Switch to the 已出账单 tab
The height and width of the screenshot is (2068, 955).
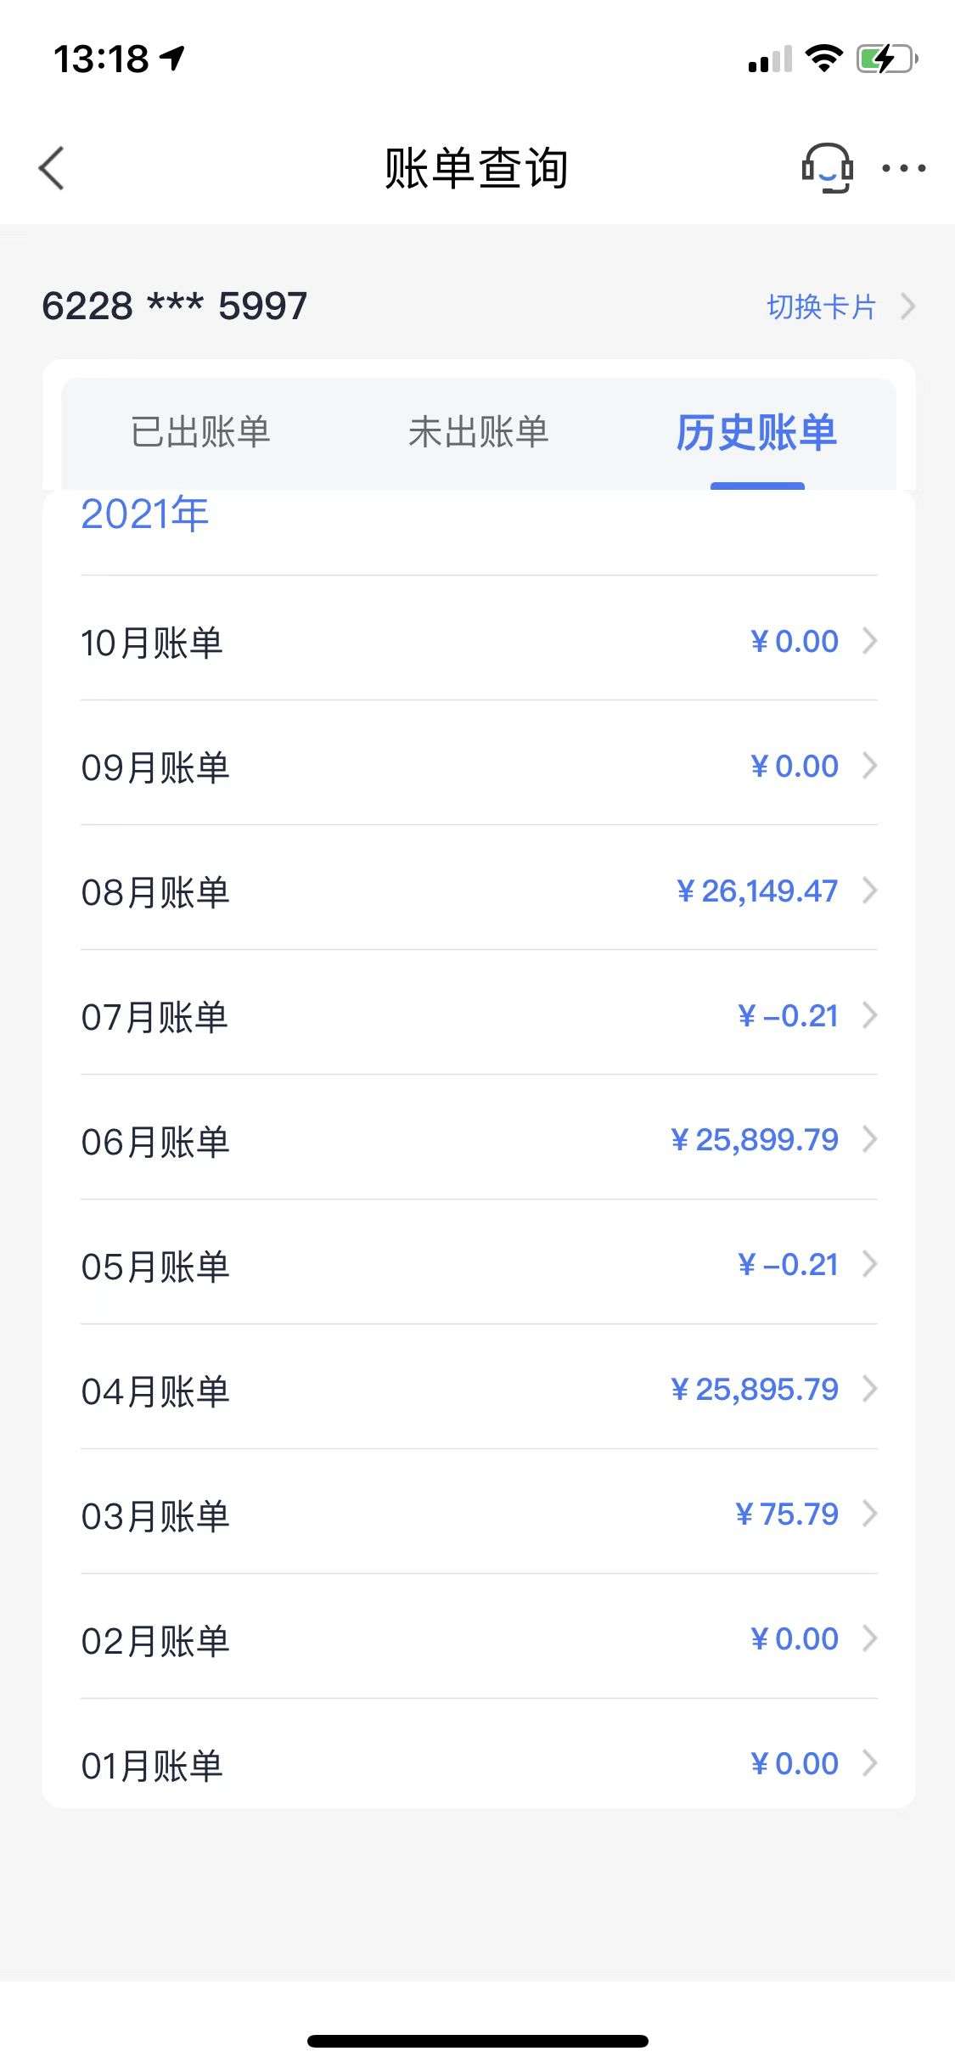[x=200, y=432]
